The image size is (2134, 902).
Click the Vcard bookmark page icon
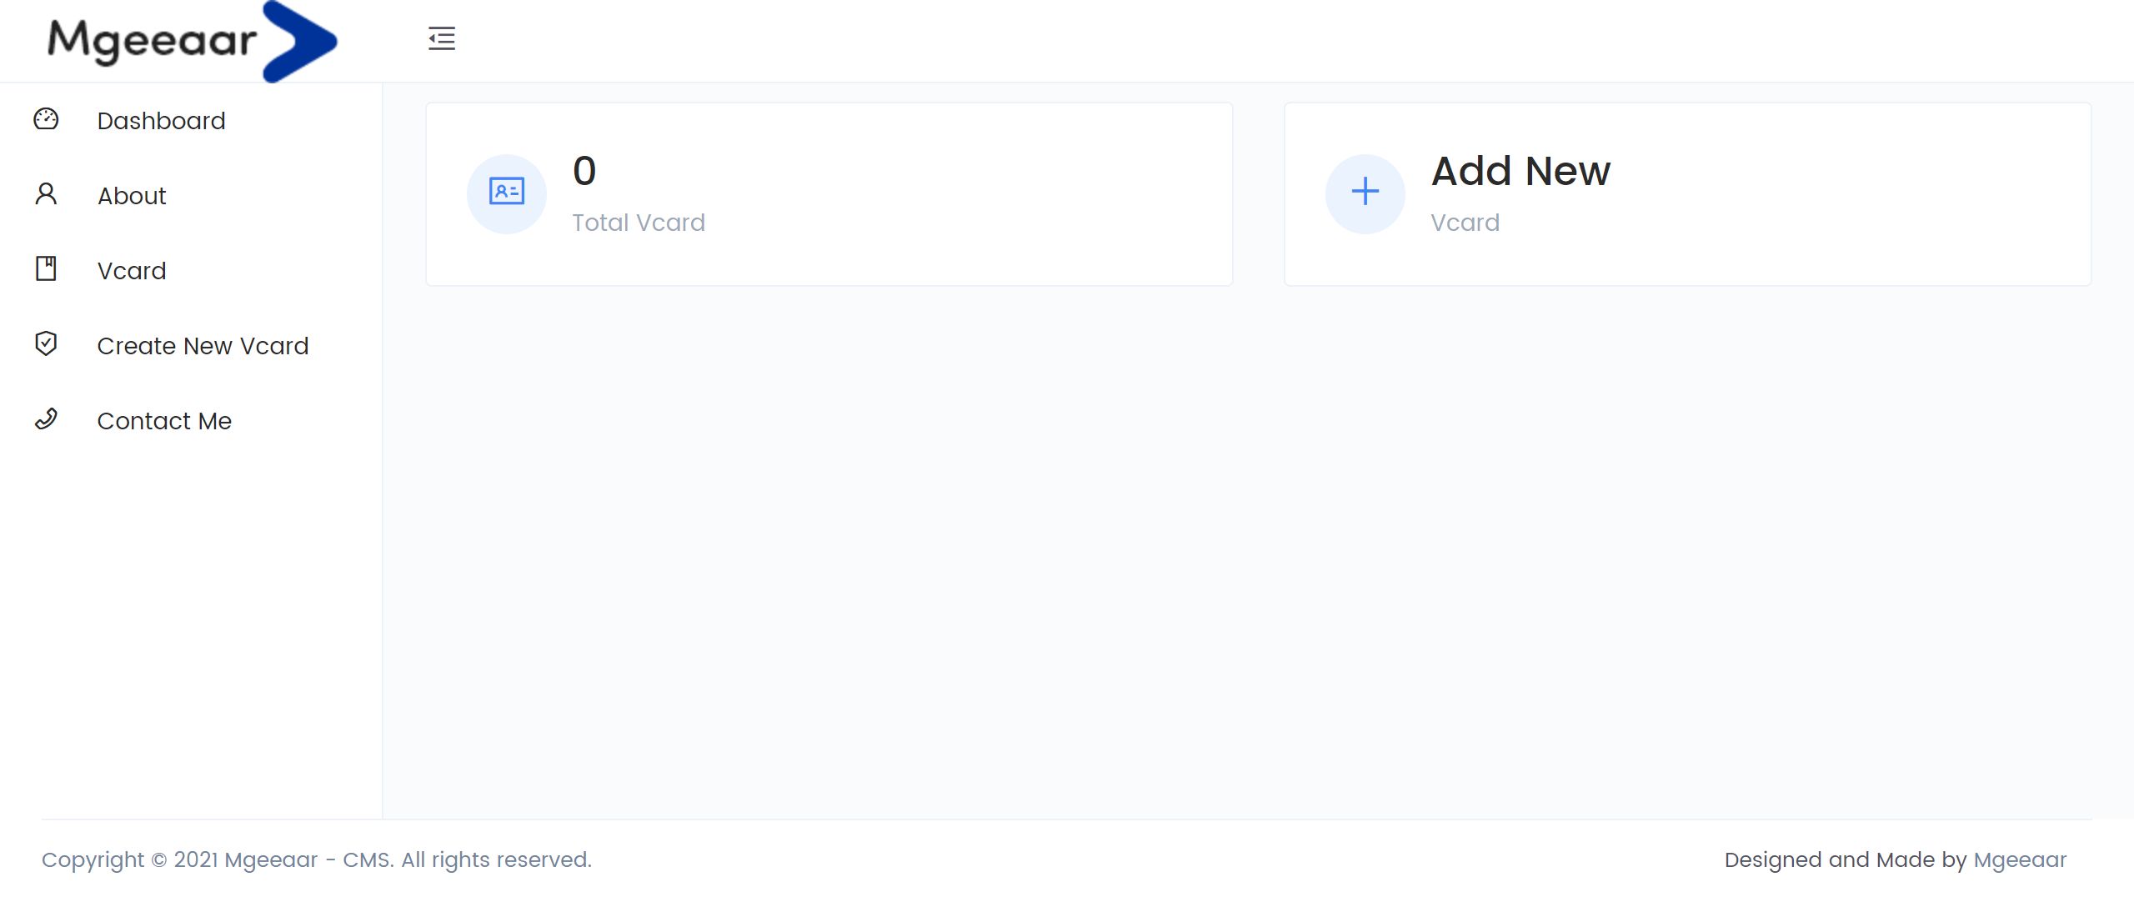tap(46, 269)
